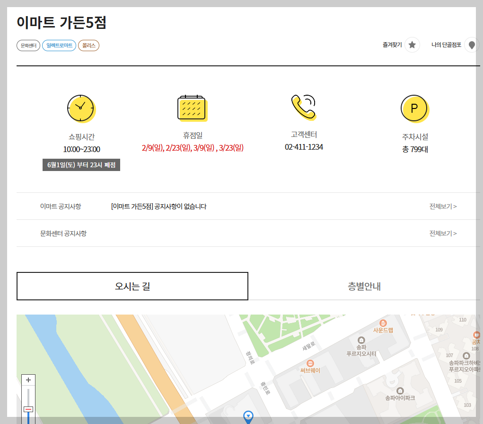
Task: Click the 써브웨이 marker on the map
Action: point(310,363)
